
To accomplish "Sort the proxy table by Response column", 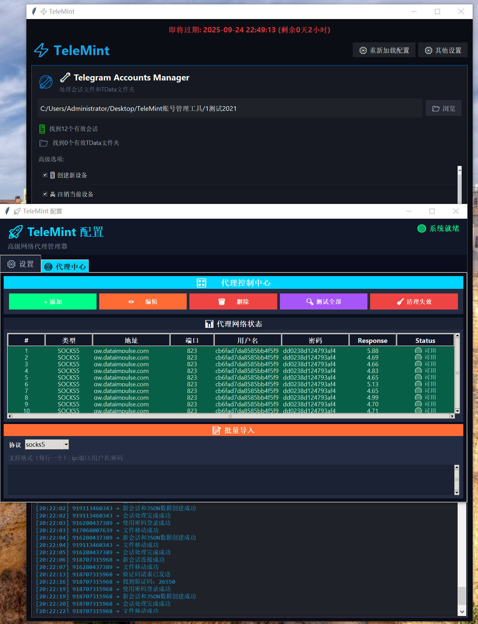I will pyautogui.click(x=372, y=341).
